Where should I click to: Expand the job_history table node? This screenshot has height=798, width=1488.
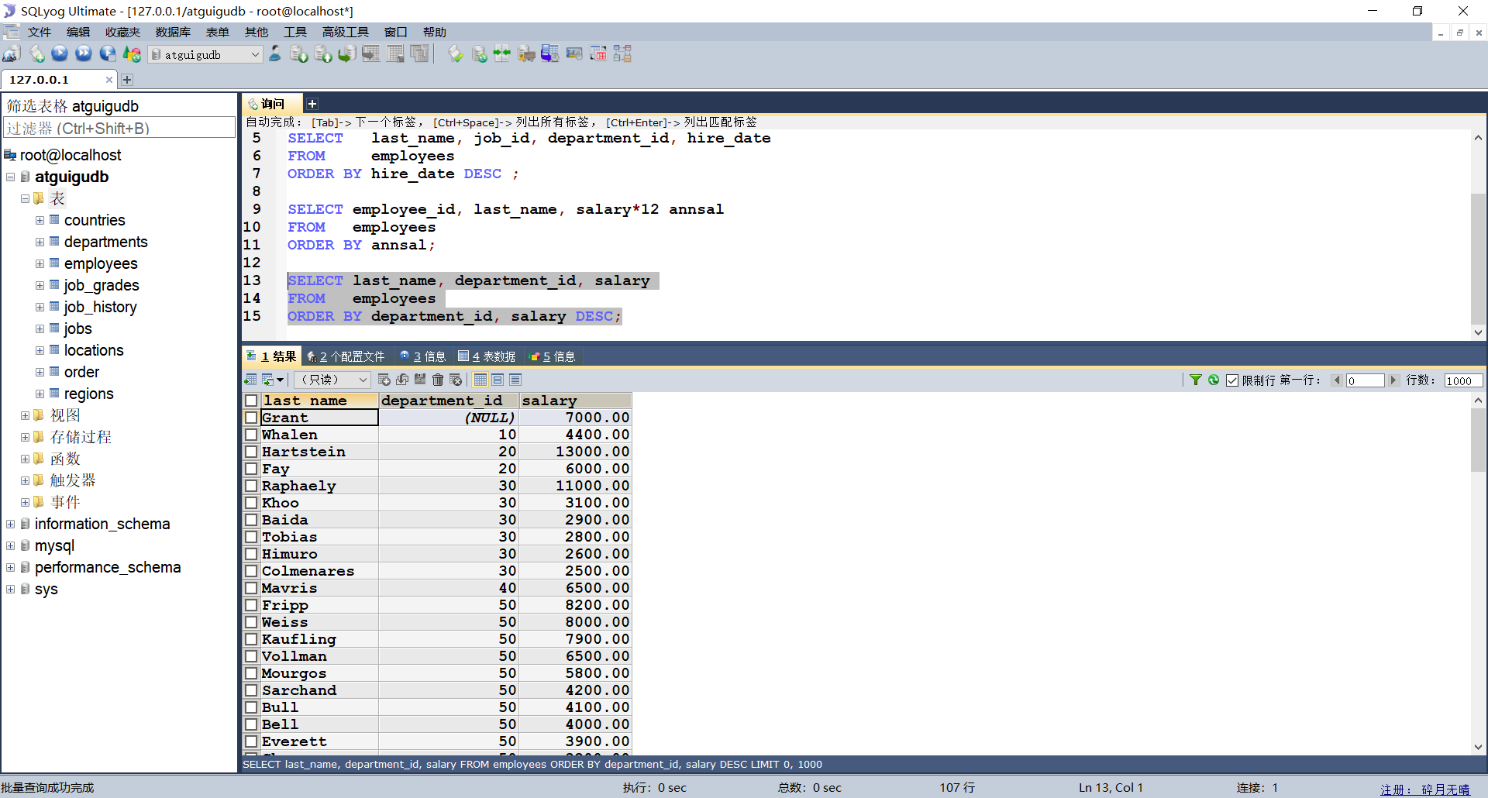(40, 308)
